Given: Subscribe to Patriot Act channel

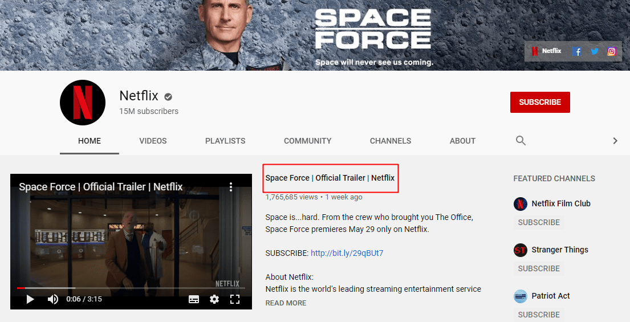Looking at the screenshot, I should 539,315.
